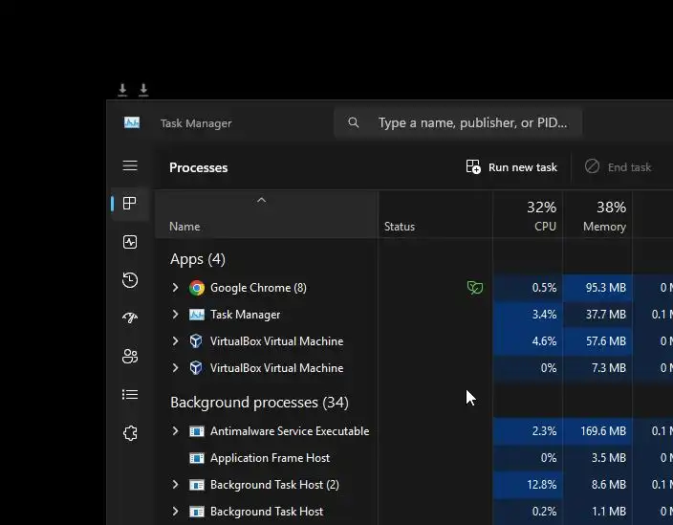The image size is (673, 525).
Task: Select the Google Chrome (8) row name
Action: click(x=258, y=288)
